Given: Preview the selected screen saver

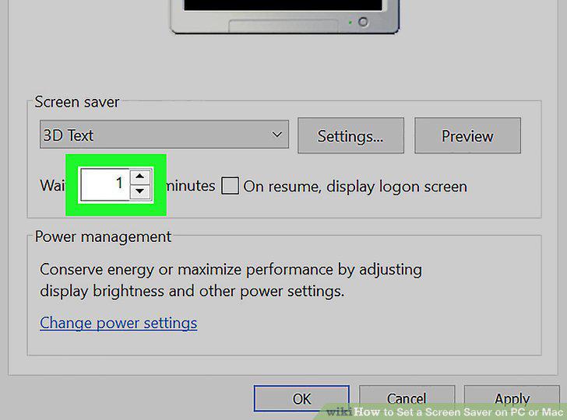Looking at the screenshot, I should tap(467, 136).
